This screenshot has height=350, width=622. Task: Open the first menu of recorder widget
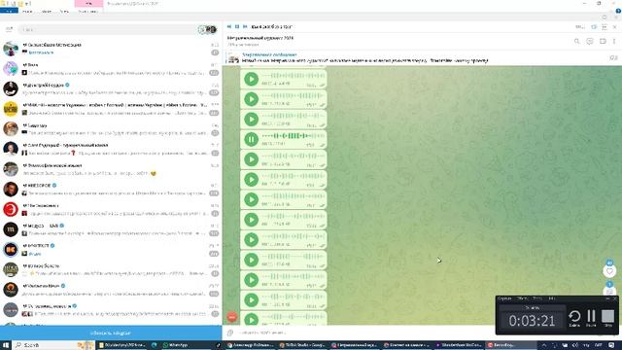click(x=504, y=298)
